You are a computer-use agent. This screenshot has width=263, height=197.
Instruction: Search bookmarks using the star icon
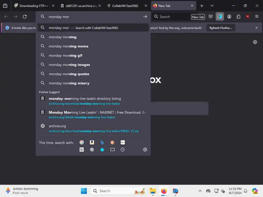click(102, 150)
